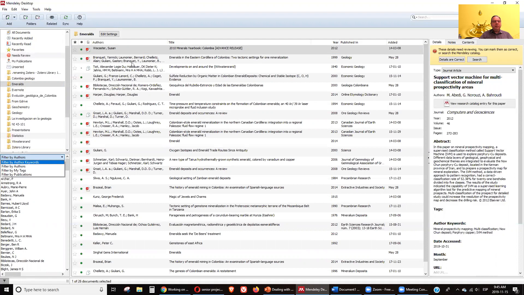
Task: Toggle favorite star for Harper, Douglas row
Action: point(75,96)
